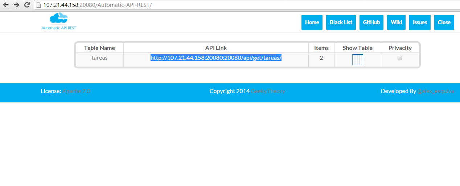Open the Issues page
Image resolution: width=460 pixels, height=186 pixels.
(420, 22)
